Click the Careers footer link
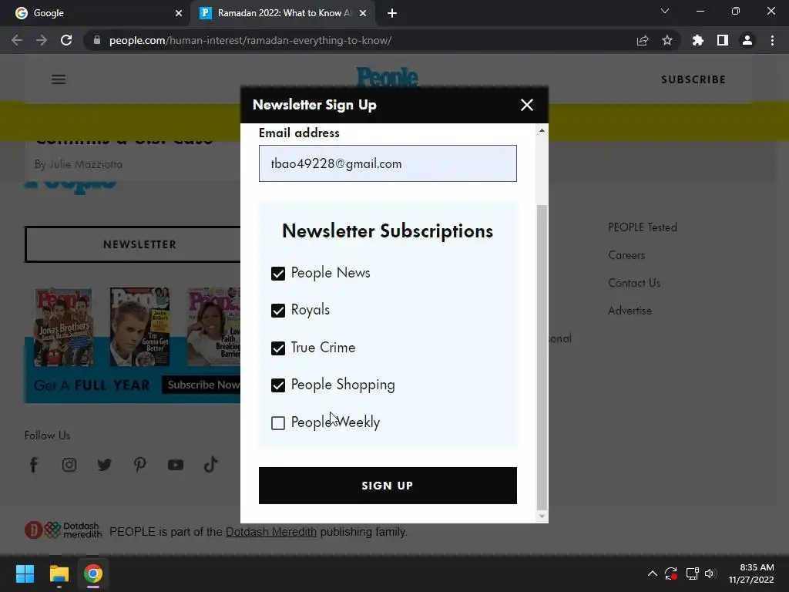Screen dimensions: 789x592 pos(626,255)
